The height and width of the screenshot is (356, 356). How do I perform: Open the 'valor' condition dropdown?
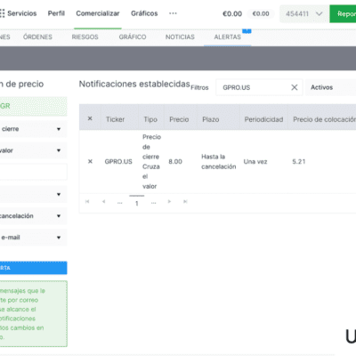point(33,150)
